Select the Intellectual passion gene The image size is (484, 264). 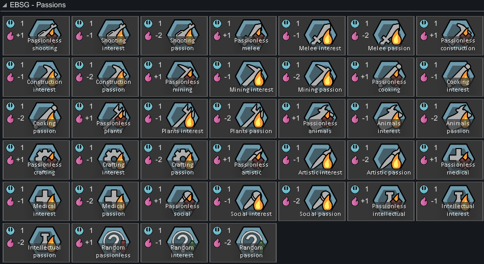point(36,243)
